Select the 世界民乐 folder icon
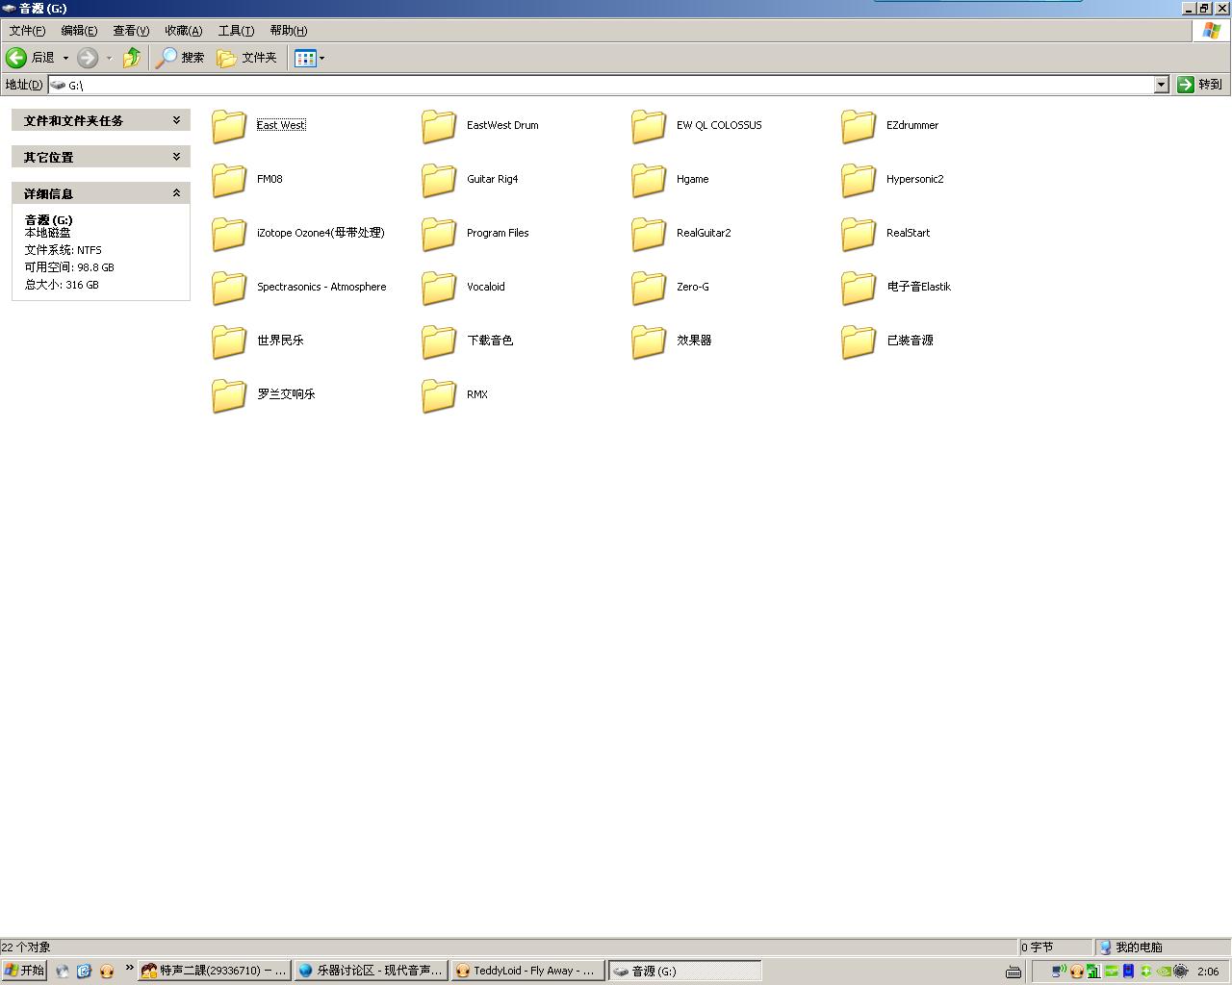 point(229,341)
